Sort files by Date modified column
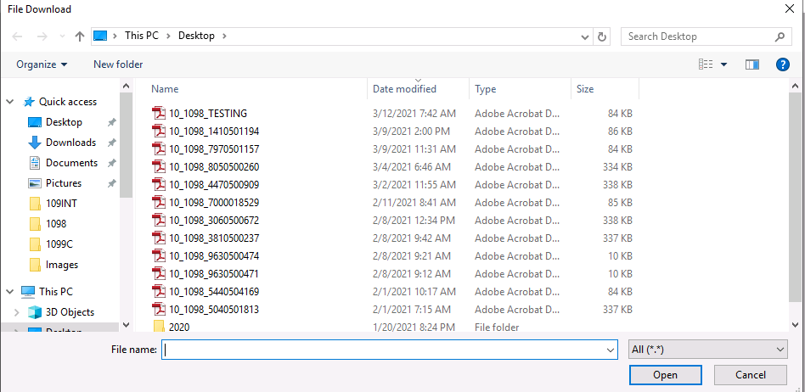The height and width of the screenshot is (392, 805). coord(404,89)
